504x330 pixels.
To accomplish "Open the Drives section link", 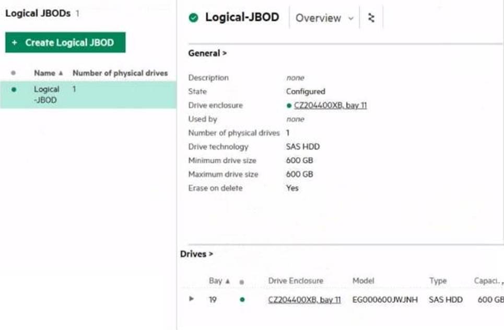I will (196, 254).
